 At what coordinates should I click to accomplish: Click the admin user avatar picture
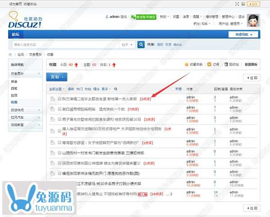tap(255, 20)
